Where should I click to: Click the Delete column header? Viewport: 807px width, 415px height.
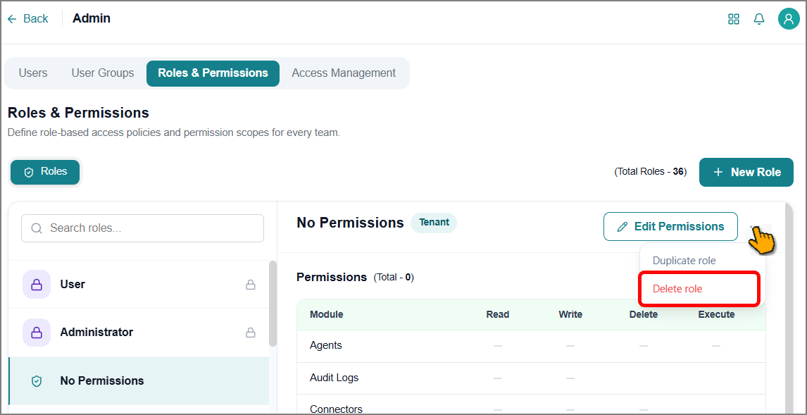[x=644, y=314]
